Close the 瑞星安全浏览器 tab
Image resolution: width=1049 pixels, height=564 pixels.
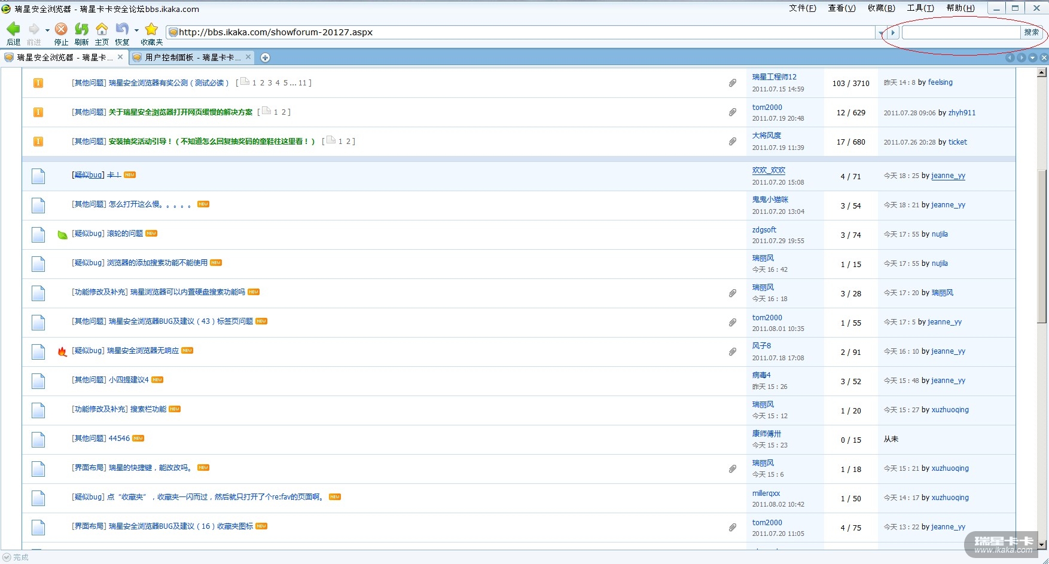click(x=120, y=57)
